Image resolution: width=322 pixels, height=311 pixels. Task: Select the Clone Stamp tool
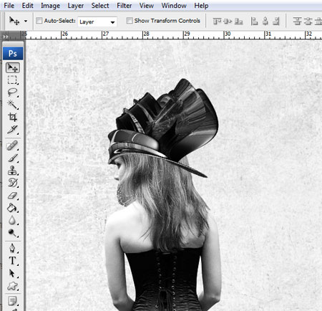[12, 171]
